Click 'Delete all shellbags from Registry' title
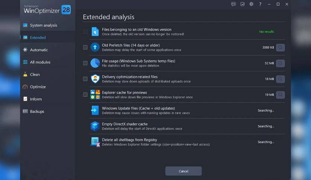 pyautogui.click(x=129, y=140)
